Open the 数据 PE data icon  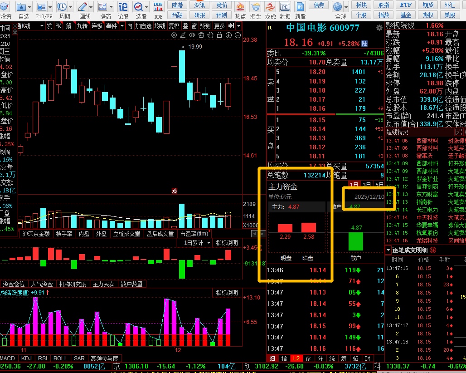(x=285, y=6)
